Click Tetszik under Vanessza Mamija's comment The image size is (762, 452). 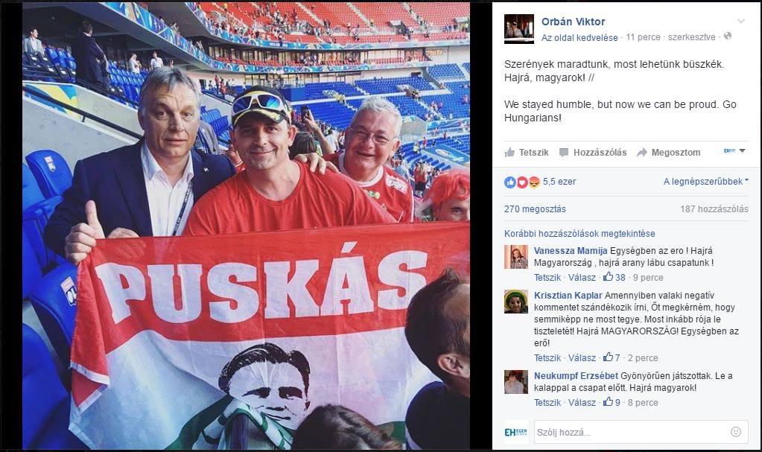point(547,278)
